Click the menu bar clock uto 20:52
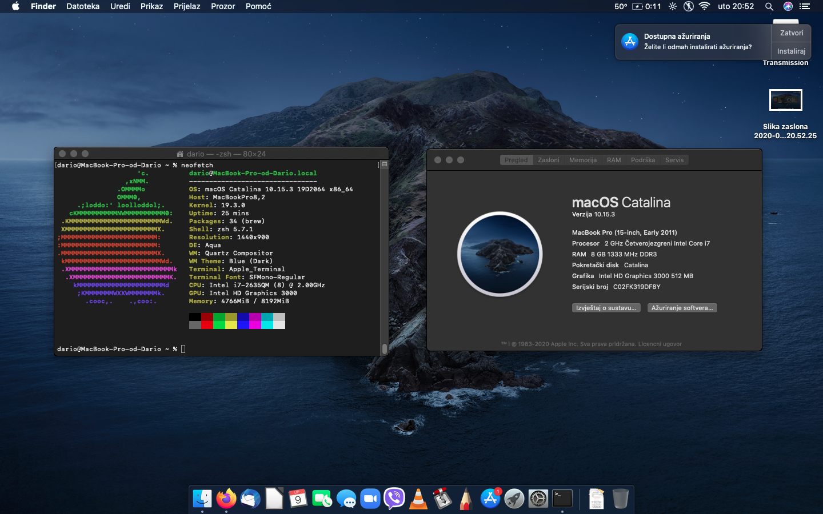The height and width of the screenshot is (514, 823). coord(736,6)
